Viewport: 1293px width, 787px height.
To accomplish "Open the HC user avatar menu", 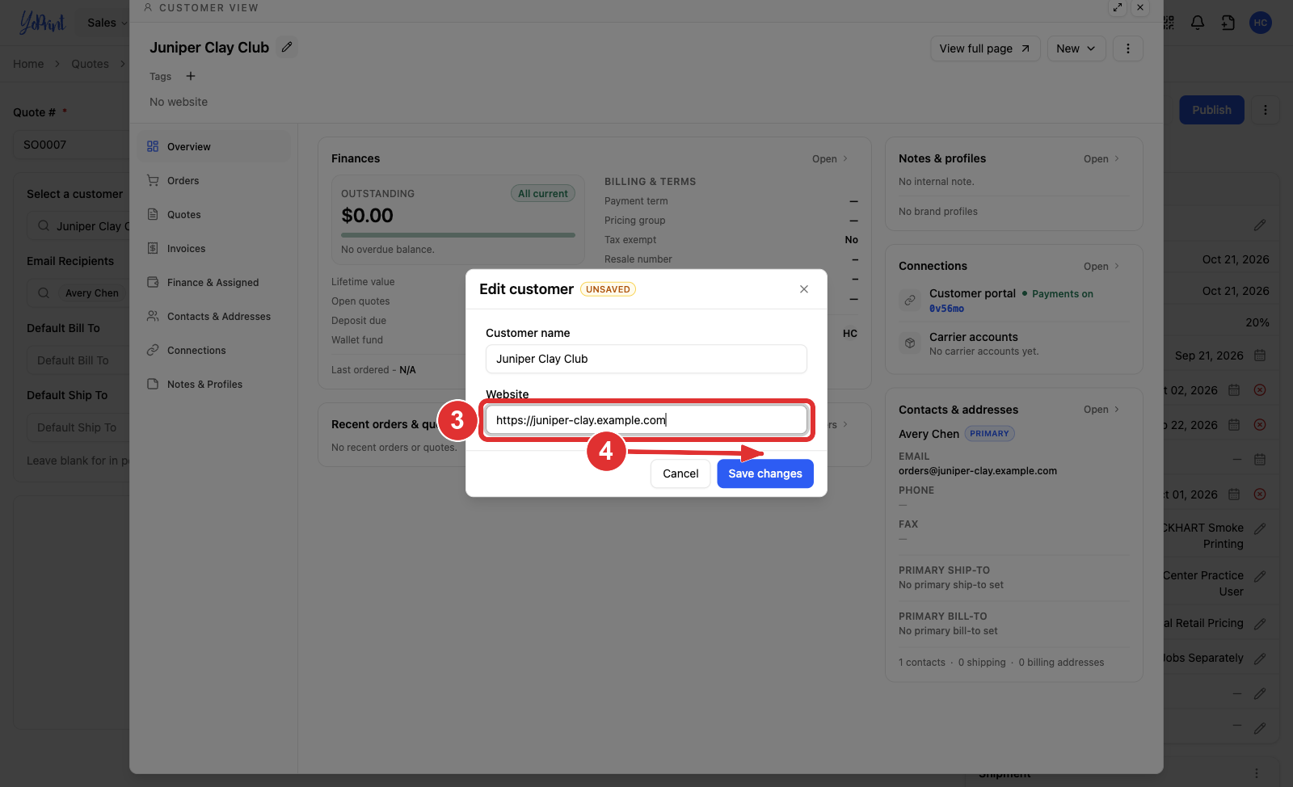I will click(1261, 23).
